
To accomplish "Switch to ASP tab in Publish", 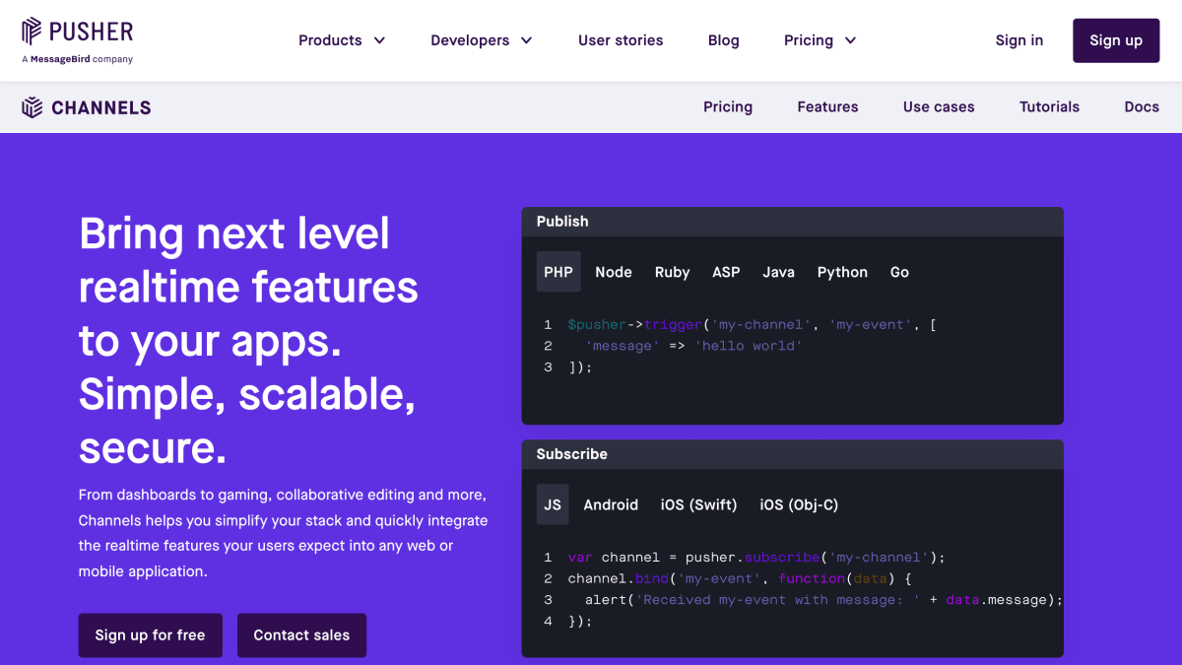I will (x=726, y=272).
